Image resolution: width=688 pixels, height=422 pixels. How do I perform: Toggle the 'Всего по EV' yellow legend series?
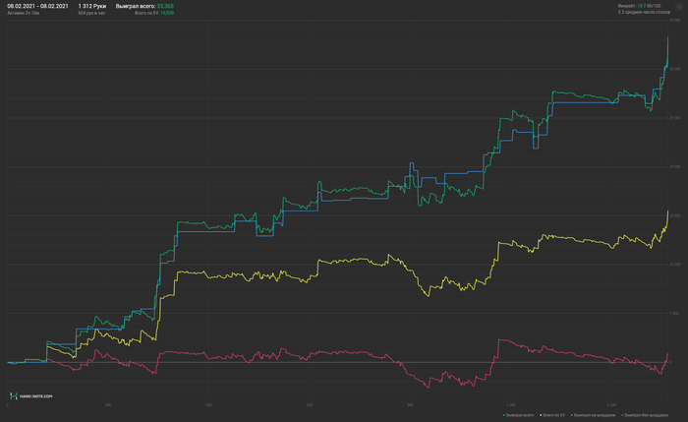click(552, 415)
